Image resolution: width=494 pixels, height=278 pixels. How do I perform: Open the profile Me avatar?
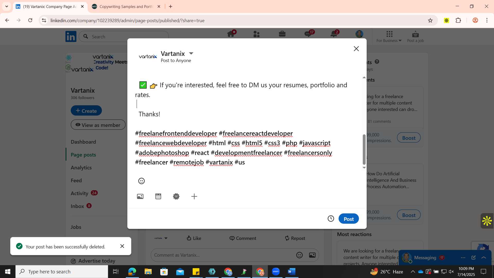[x=359, y=34]
